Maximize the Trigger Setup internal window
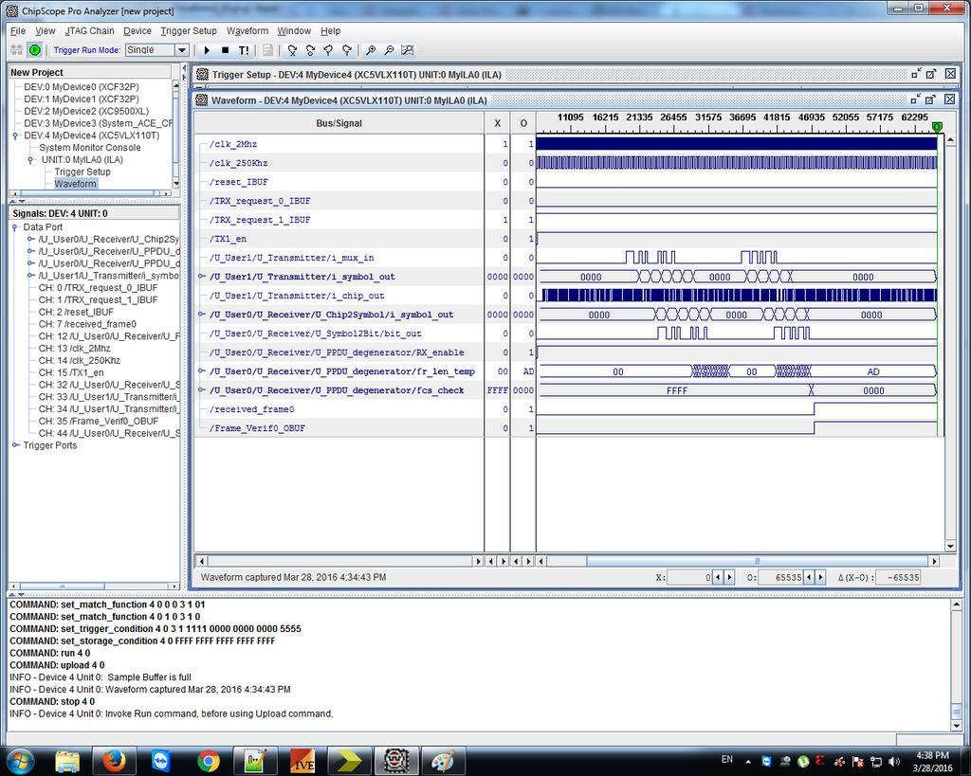The width and height of the screenshot is (971, 776). (x=931, y=74)
